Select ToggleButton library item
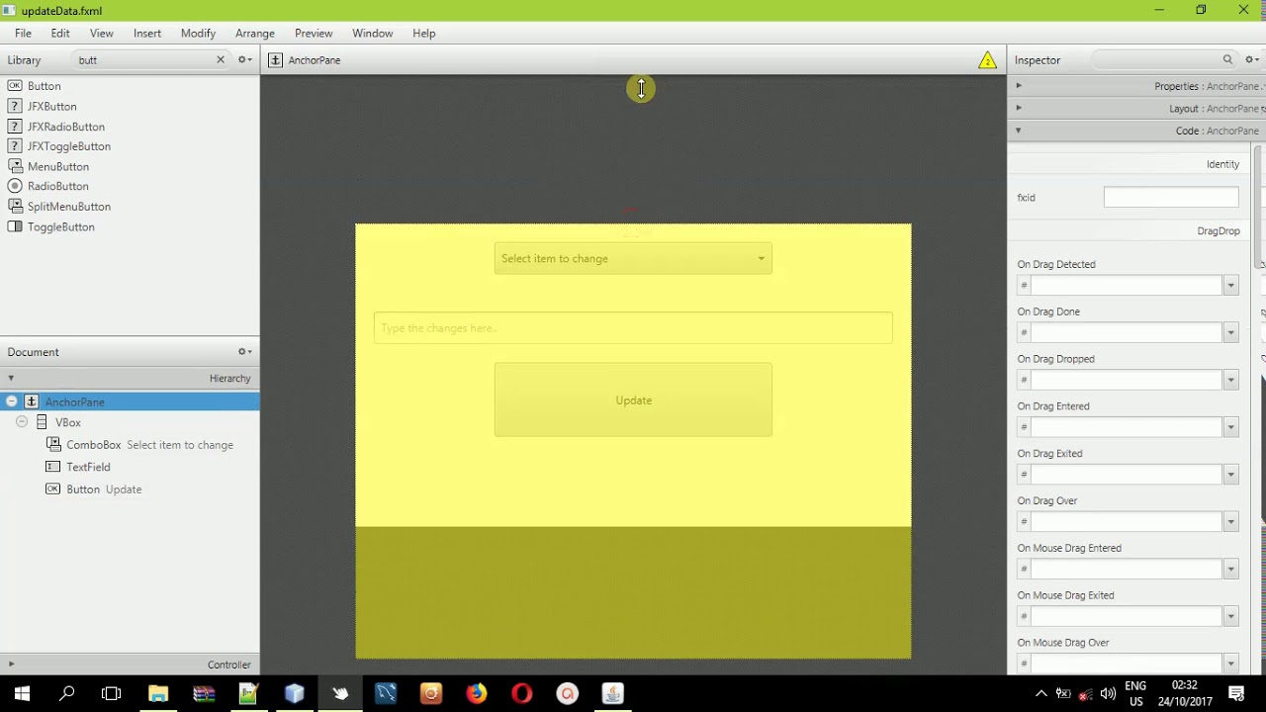This screenshot has width=1266, height=712. 60,226
